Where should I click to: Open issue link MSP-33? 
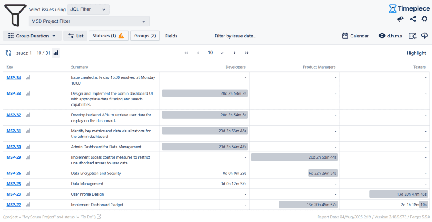[14, 93]
